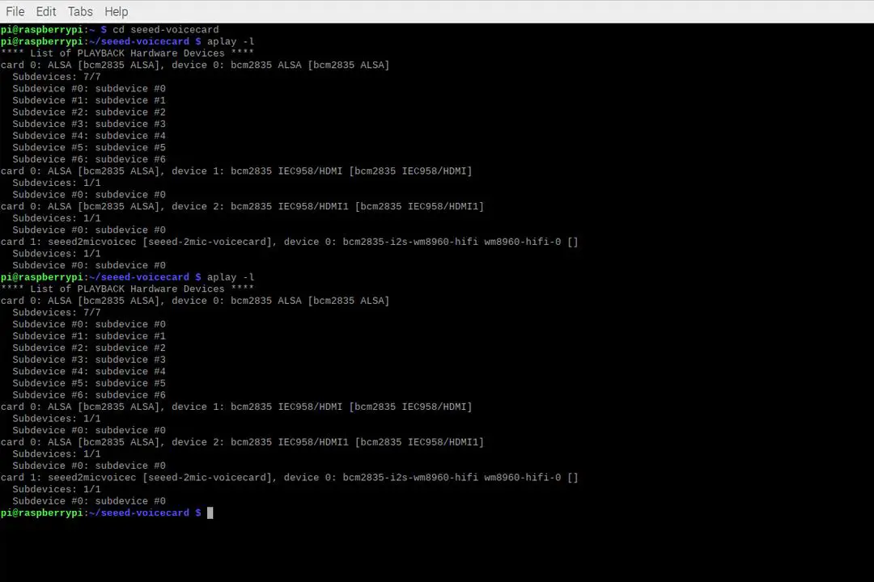The height and width of the screenshot is (582, 874).
Task: Click the 'Subdevices: 7/7' line
Action: tap(56, 76)
